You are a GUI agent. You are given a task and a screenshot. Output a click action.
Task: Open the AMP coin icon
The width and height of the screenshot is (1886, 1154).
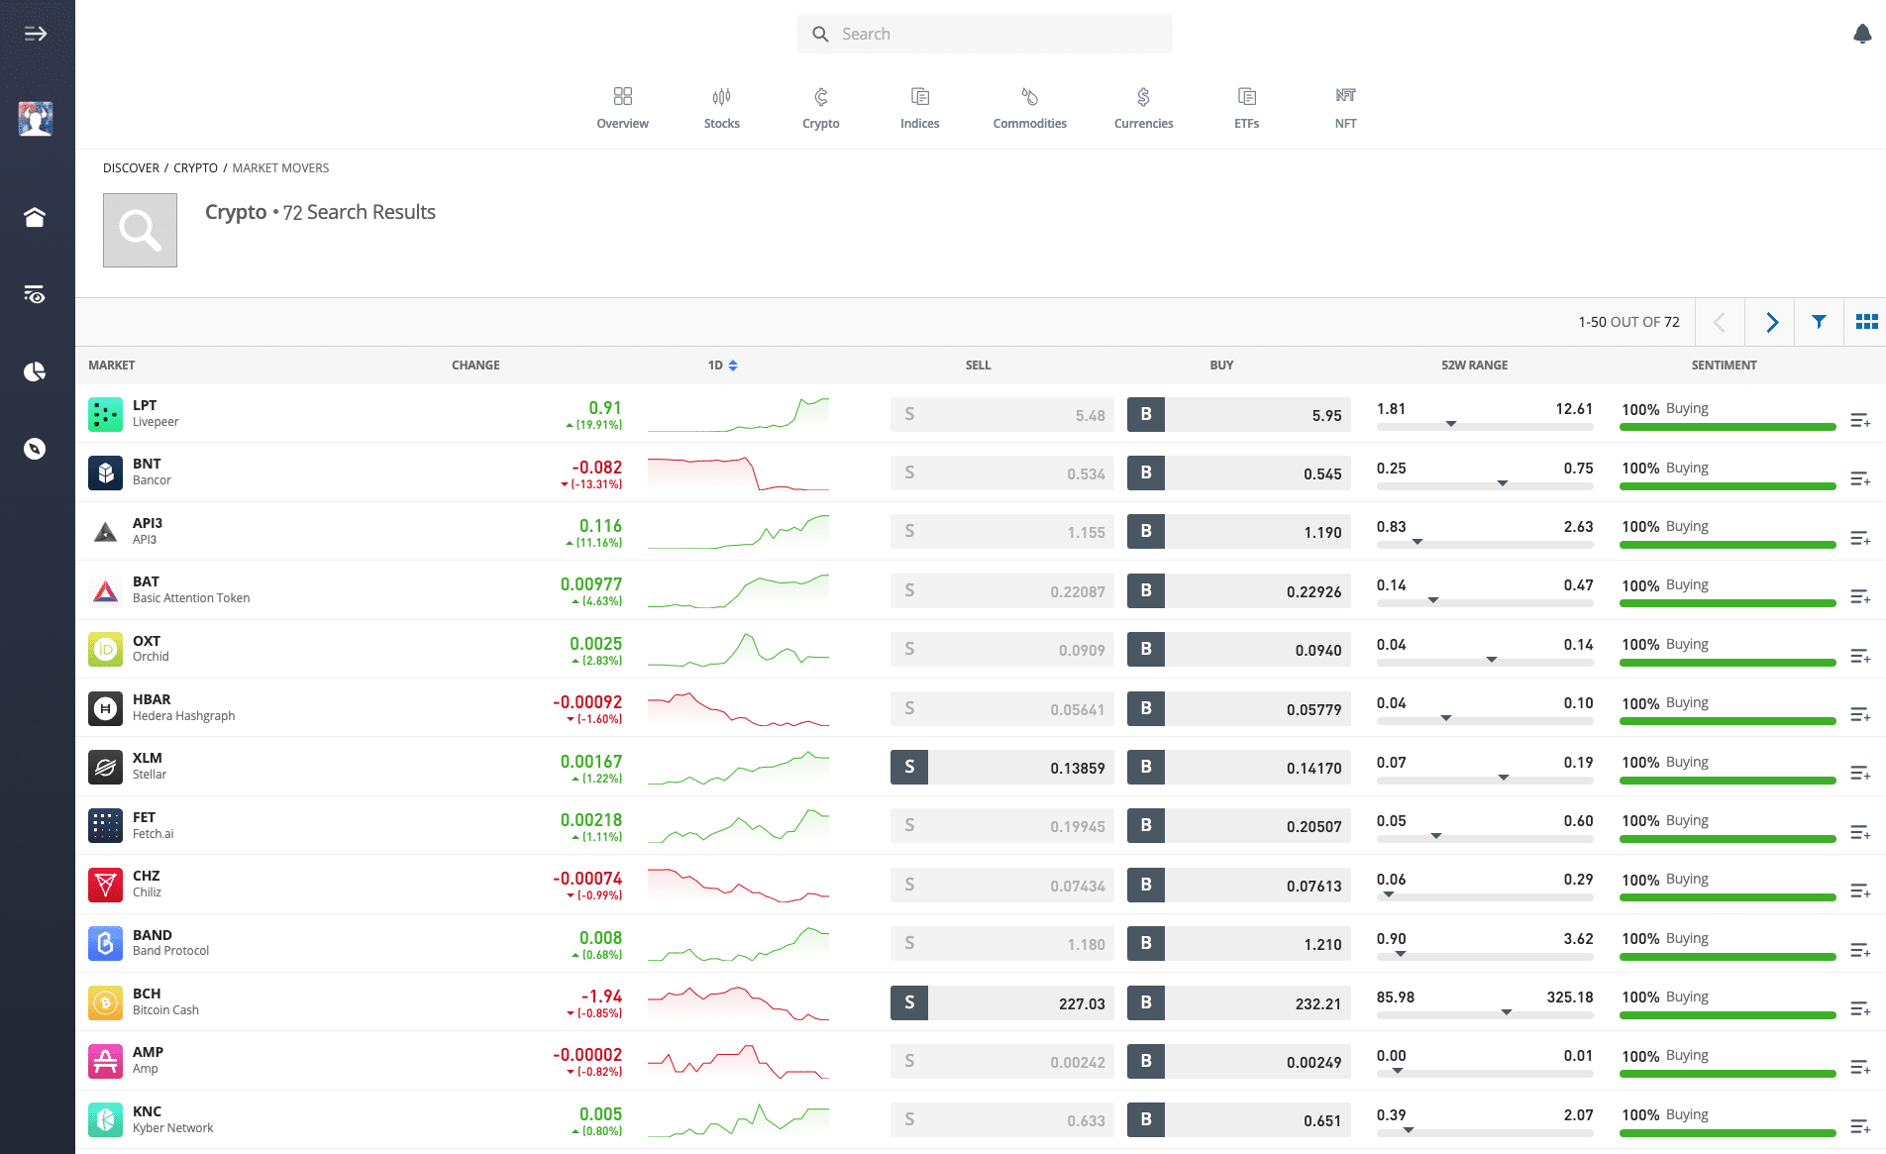105,1061
